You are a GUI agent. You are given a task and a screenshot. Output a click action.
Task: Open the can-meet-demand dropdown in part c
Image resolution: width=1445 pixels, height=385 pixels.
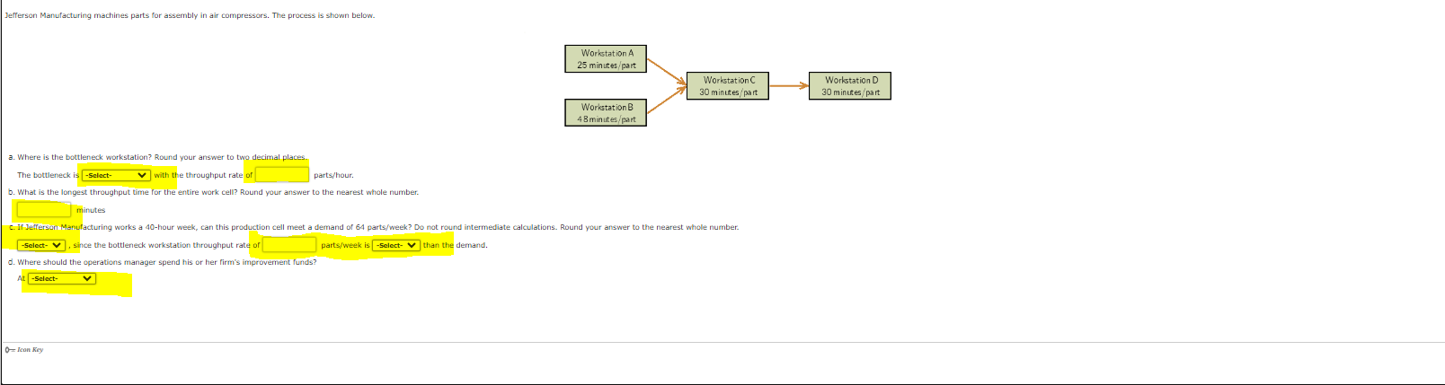pyautogui.click(x=41, y=245)
